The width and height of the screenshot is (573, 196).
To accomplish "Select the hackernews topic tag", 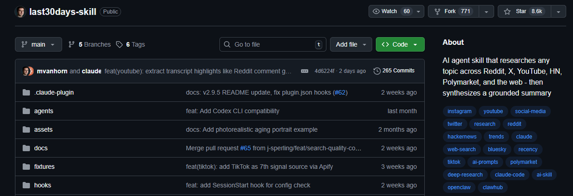I will click(462, 136).
